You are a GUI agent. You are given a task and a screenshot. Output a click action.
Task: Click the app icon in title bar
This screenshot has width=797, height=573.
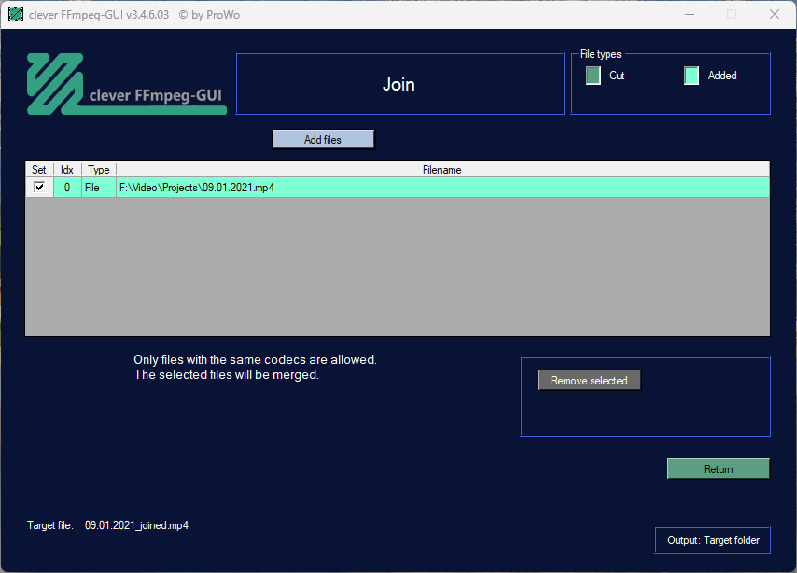(x=16, y=14)
